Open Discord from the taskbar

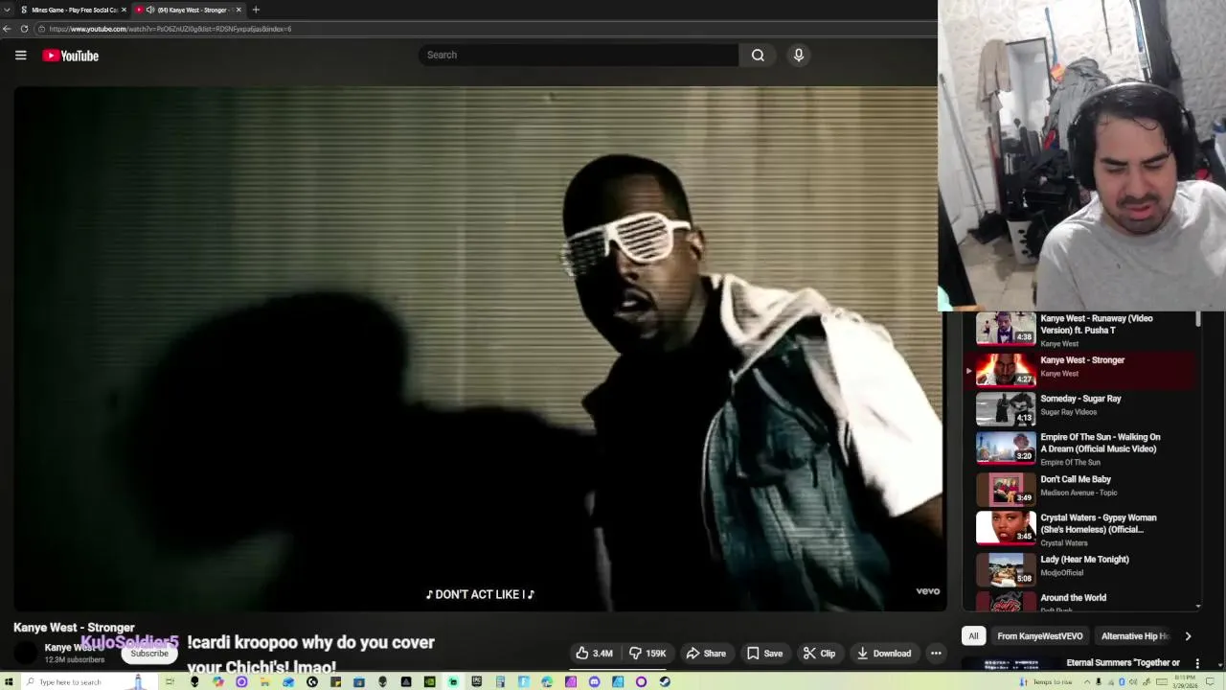click(594, 681)
